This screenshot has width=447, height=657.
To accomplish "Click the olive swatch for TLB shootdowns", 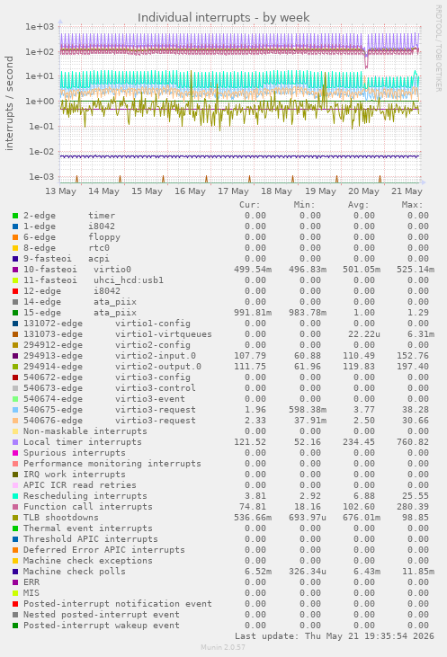I will point(15,518).
